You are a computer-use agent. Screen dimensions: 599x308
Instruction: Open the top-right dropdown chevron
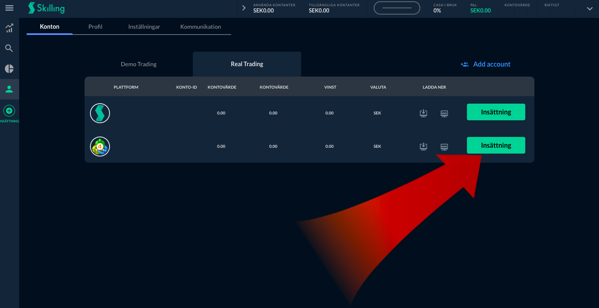(589, 9)
